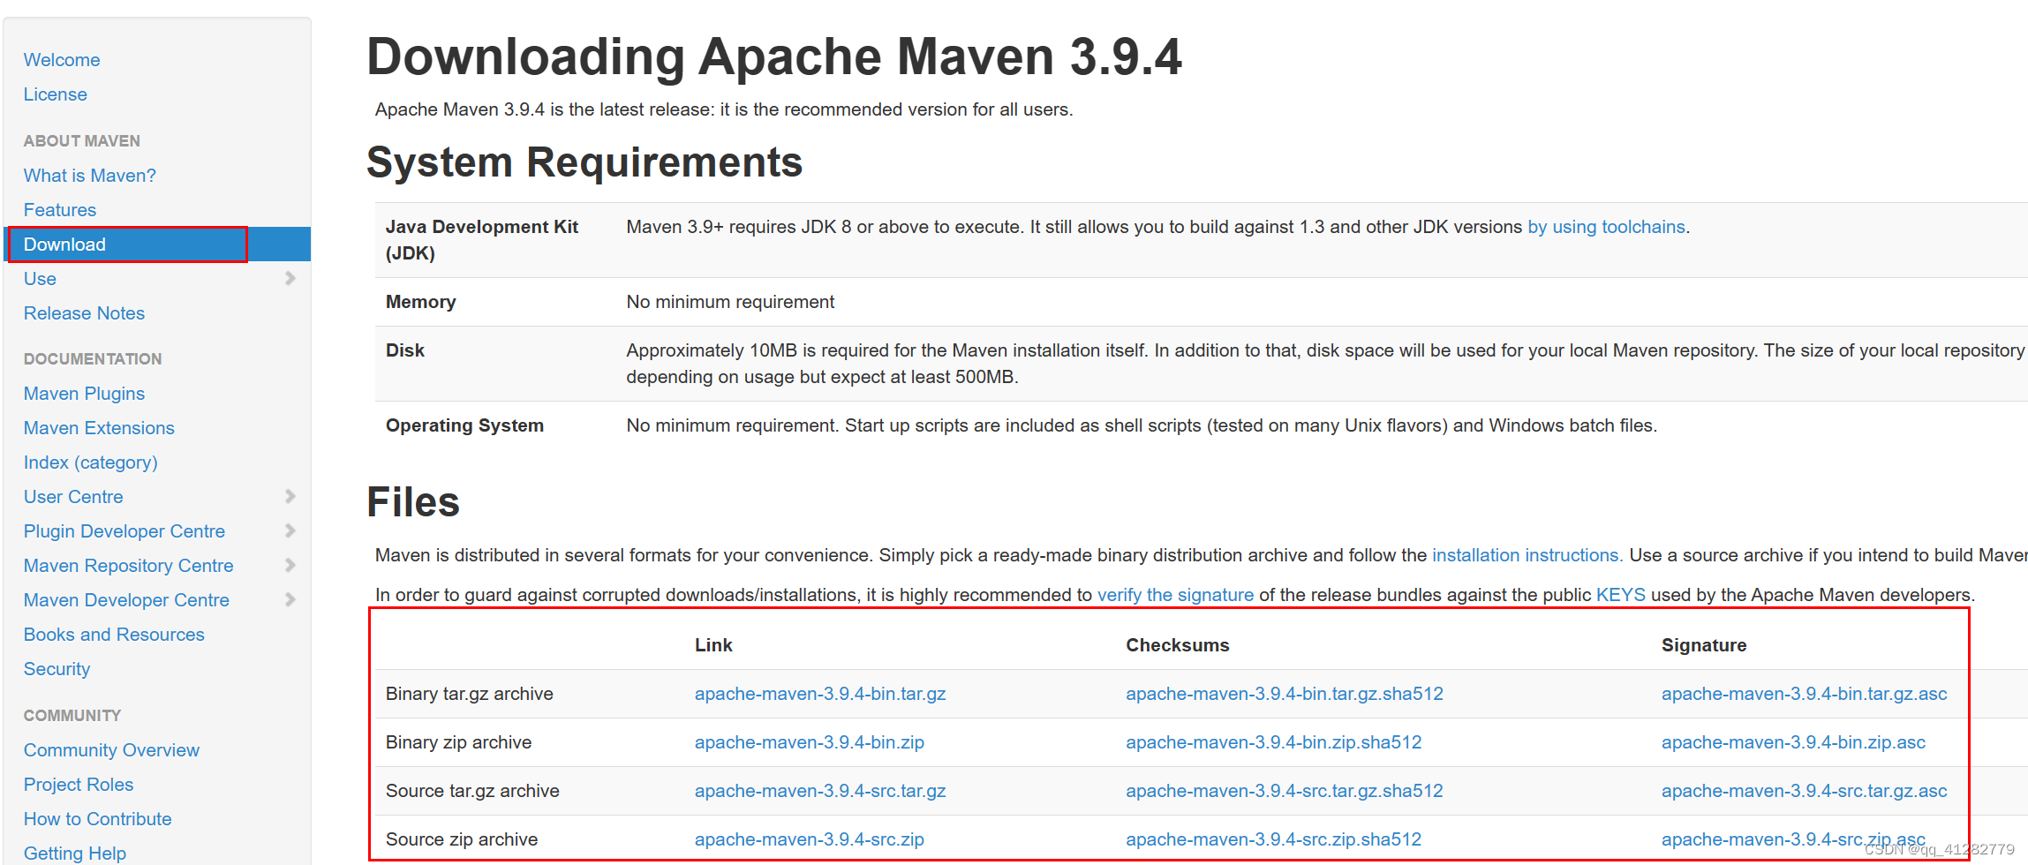
Task: Open Maven Repository Centre item
Action: coord(128,566)
